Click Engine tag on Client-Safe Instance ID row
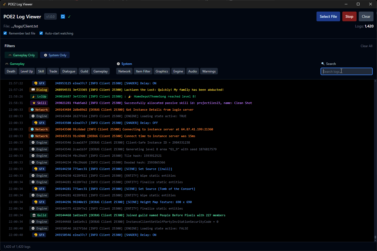The width and height of the screenshot is (377, 251). pyautogui.click(x=39, y=142)
